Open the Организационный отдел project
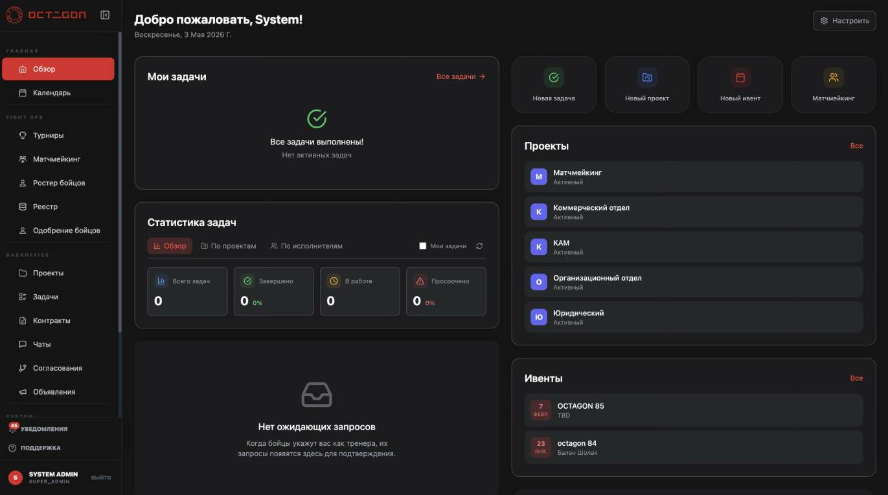The height and width of the screenshot is (495, 888). pyautogui.click(x=694, y=282)
